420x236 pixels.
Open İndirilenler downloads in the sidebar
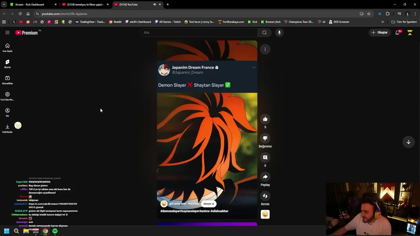(7, 128)
